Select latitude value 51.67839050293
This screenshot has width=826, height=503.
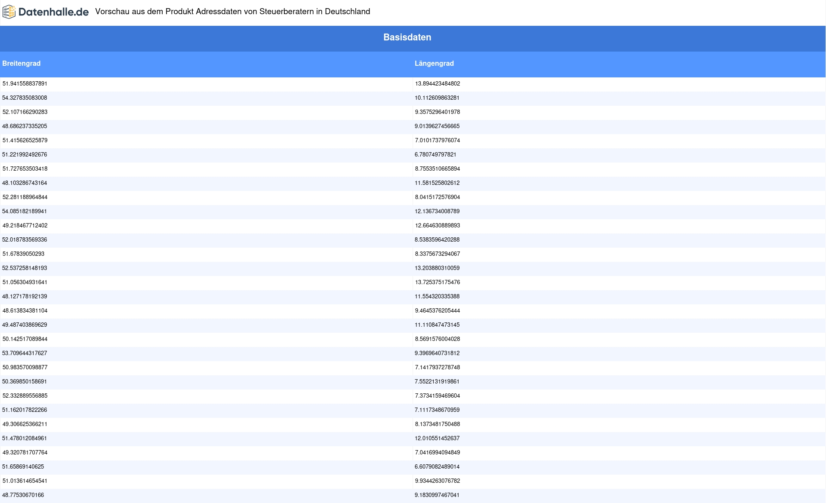pyautogui.click(x=23, y=254)
